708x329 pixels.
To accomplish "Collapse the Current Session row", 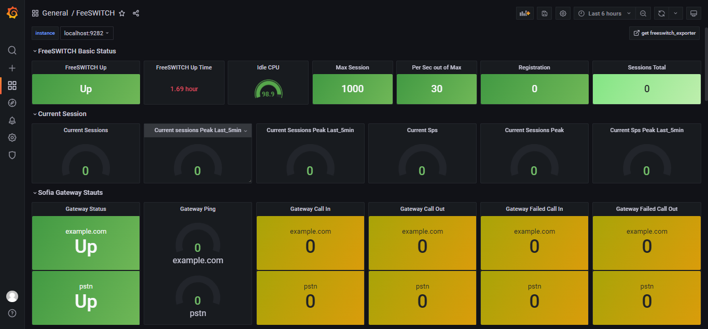I will (59, 114).
